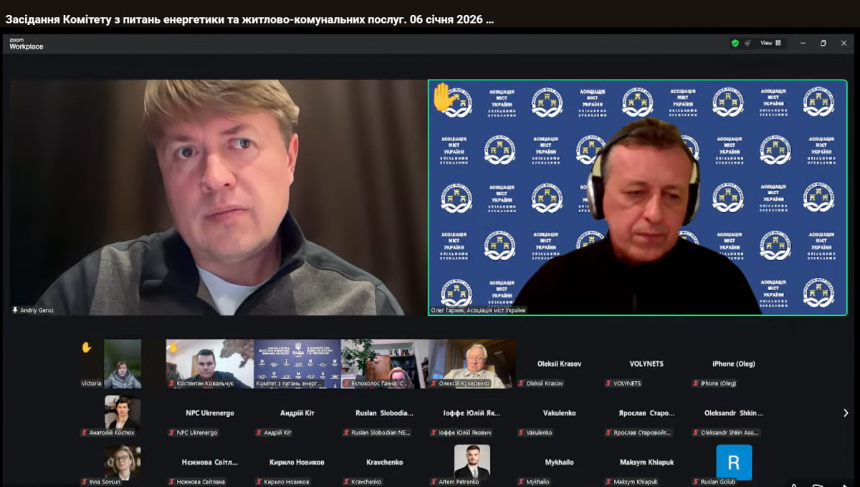
Task: Click muted mic icon beside Oleksii Krasov
Action: tap(521, 383)
